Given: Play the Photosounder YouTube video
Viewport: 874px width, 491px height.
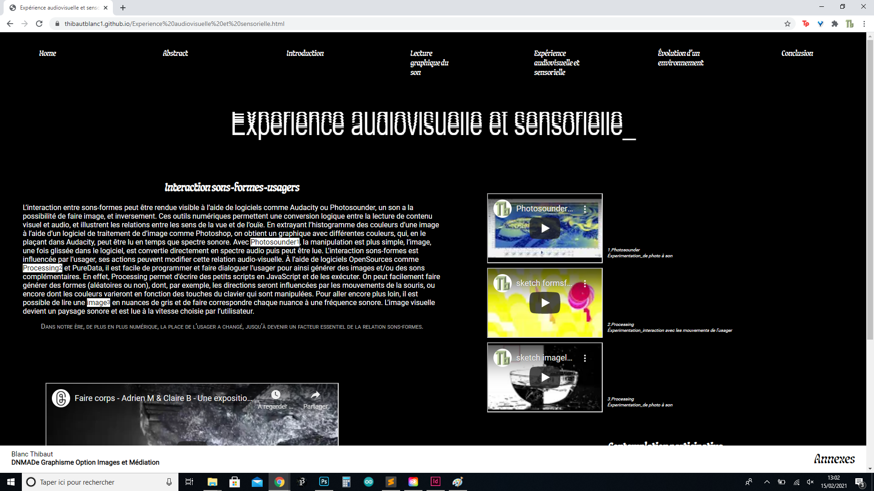Looking at the screenshot, I should [x=544, y=228].
